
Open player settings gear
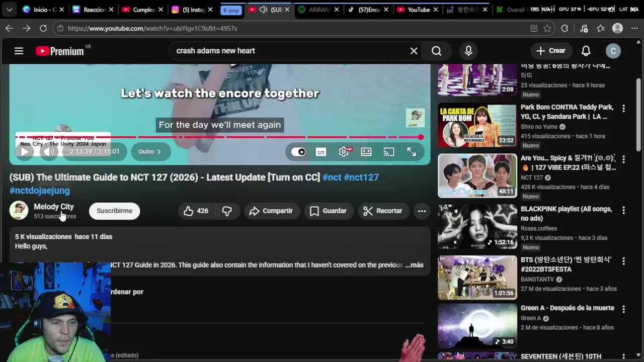(x=344, y=152)
